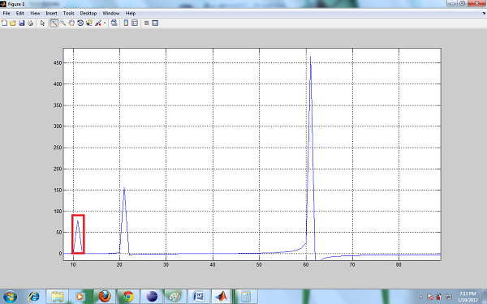This screenshot has width=487, height=304.
Task: Print the figure
Action: pyautogui.click(x=30, y=23)
